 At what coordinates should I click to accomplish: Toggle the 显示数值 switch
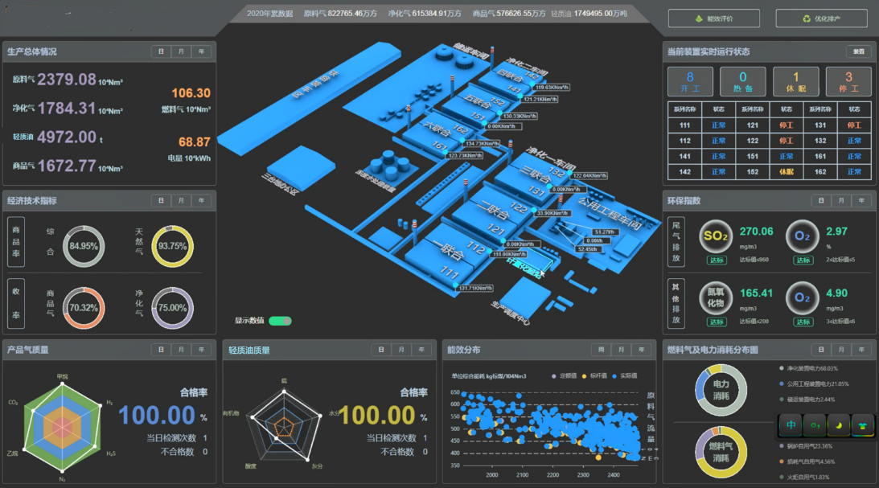pos(281,321)
